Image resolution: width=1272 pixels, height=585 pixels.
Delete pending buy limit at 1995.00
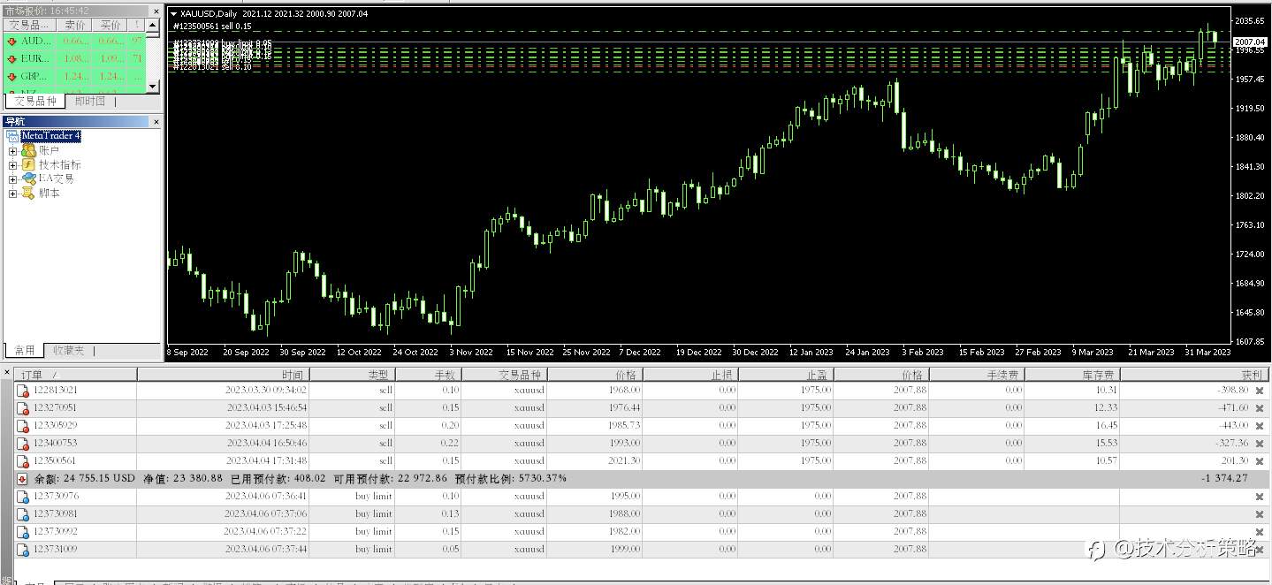(x=1260, y=496)
